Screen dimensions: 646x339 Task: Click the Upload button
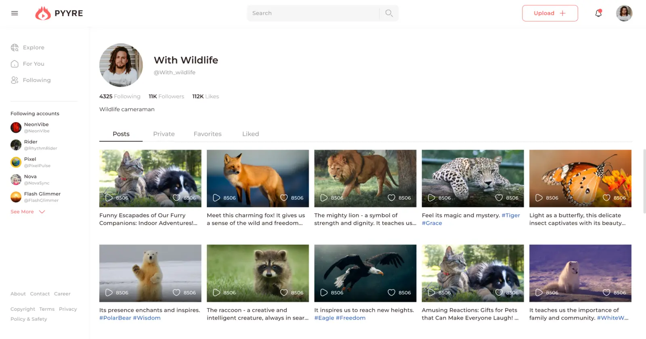click(x=550, y=13)
